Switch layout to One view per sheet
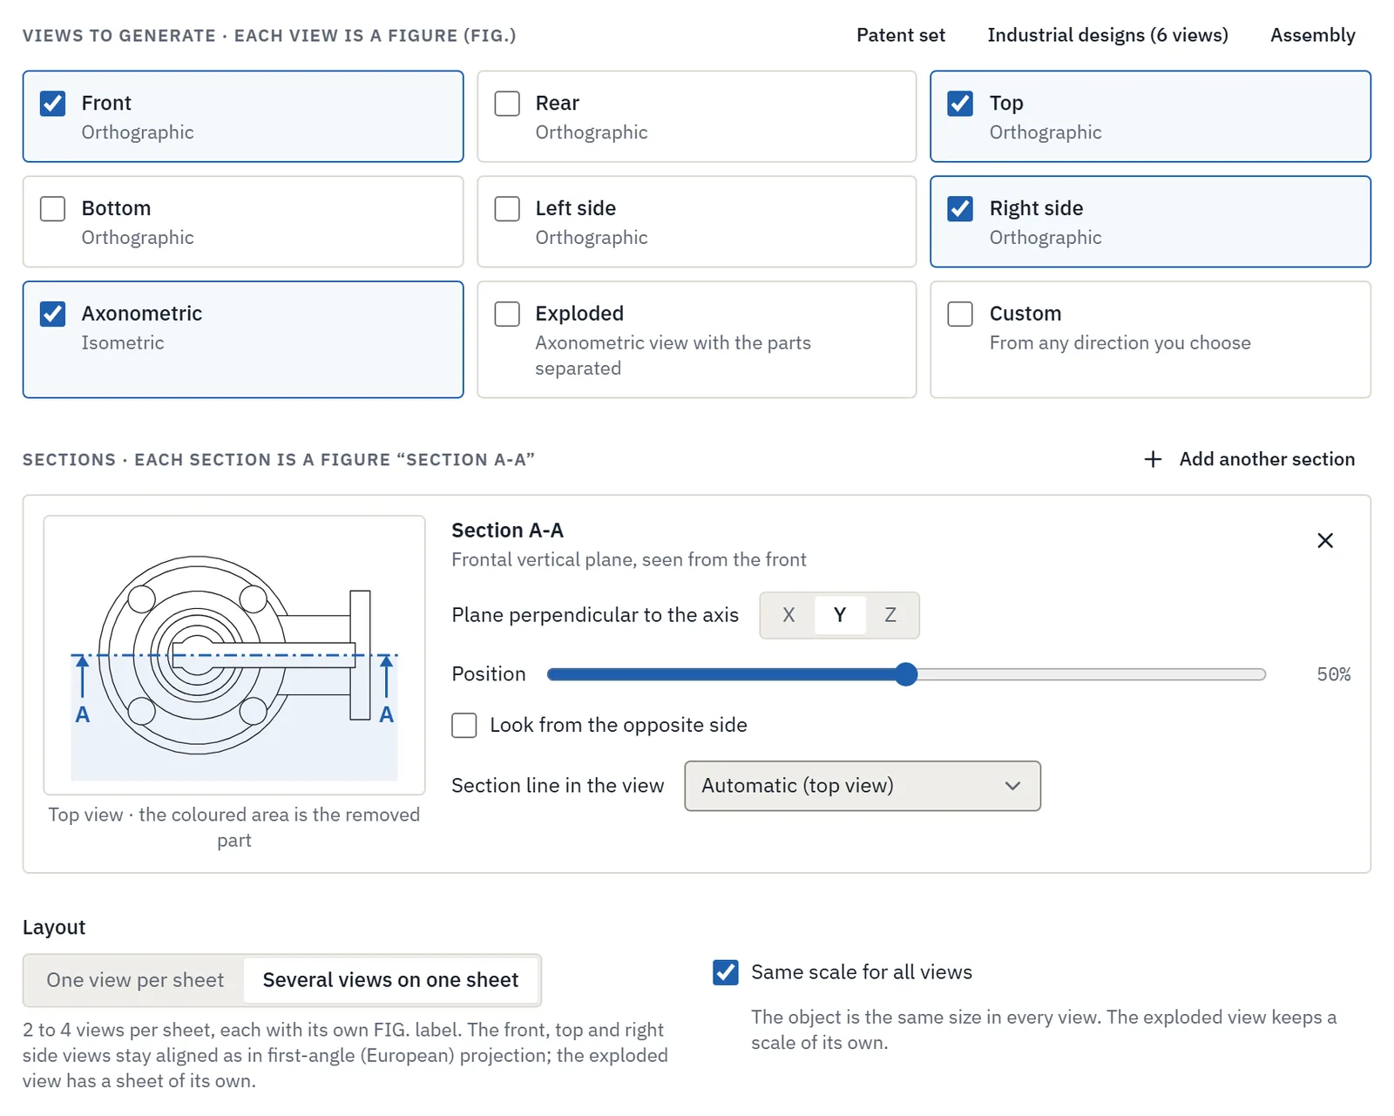 point(135,980)
